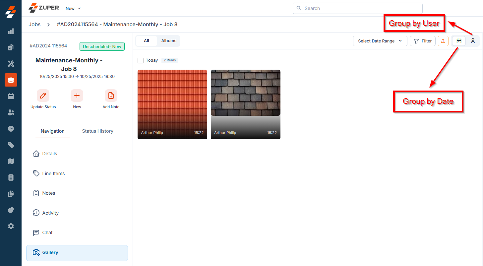Image resolution: width=483 pixels, height=266 pixels.
Task: Click the Update Status pencil icon
Action: (43, 96)
